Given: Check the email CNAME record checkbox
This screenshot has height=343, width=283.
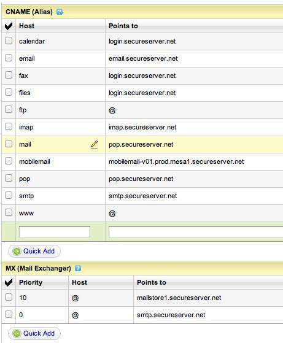Looking at the screenshot, I should [9, 58].
